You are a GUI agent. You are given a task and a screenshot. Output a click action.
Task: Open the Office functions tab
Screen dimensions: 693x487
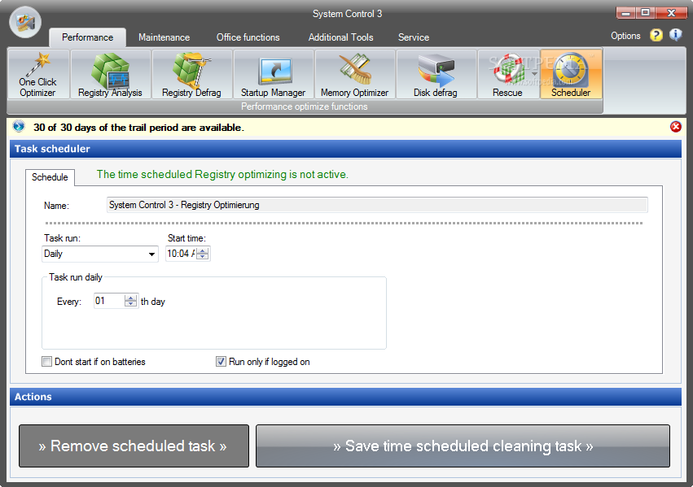pos(248,37)
